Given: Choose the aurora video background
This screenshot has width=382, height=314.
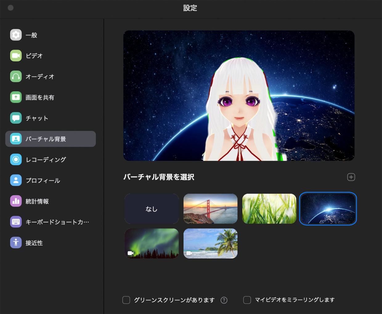Looking at the screenshot, I should click(x=152, y=243).
